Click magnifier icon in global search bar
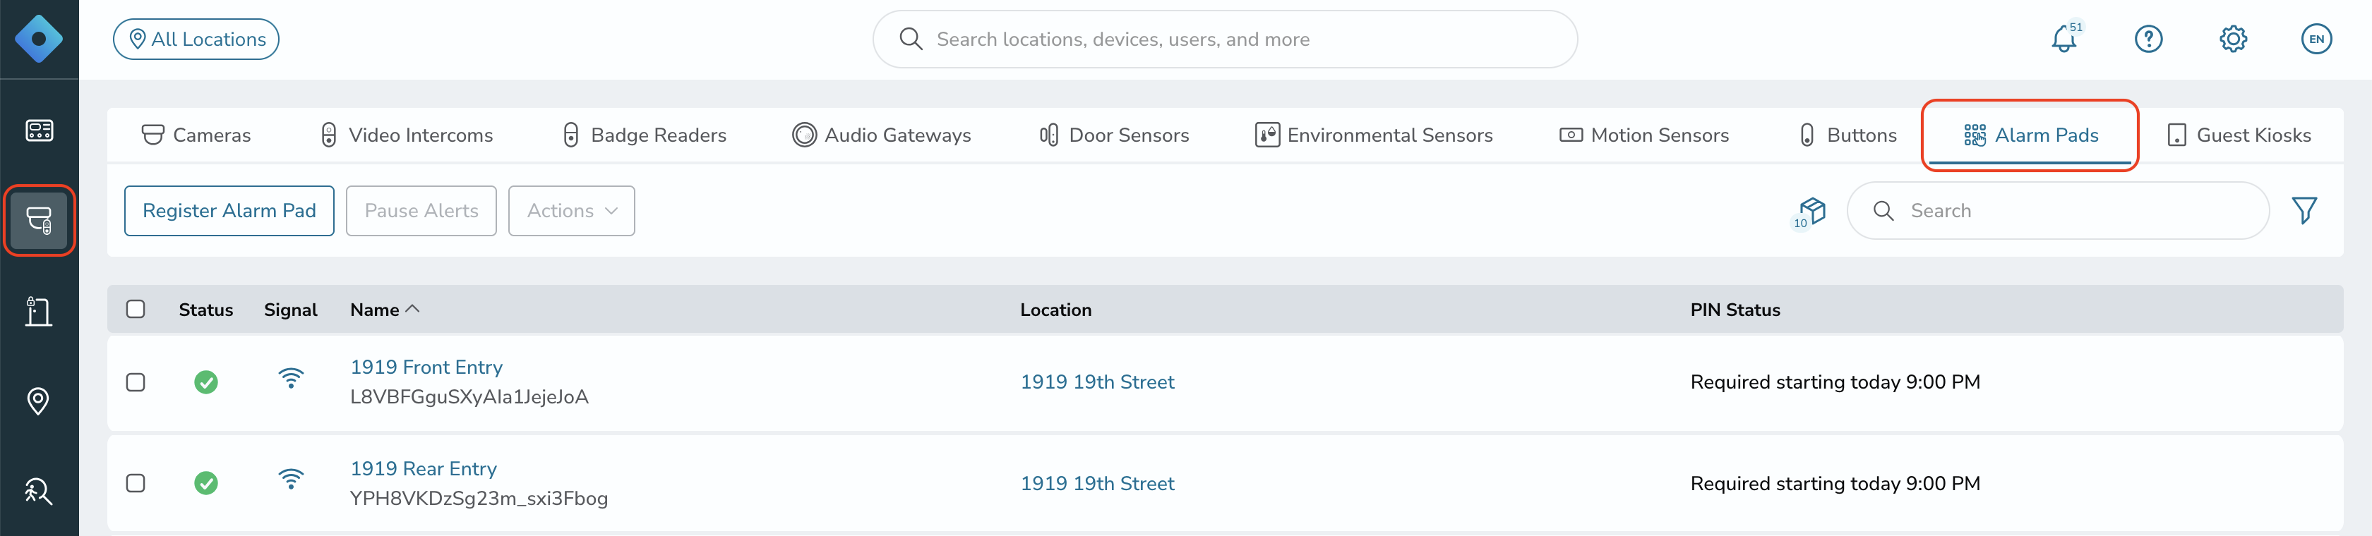Viewport: 2372px width, 536px height. [911, 39]
